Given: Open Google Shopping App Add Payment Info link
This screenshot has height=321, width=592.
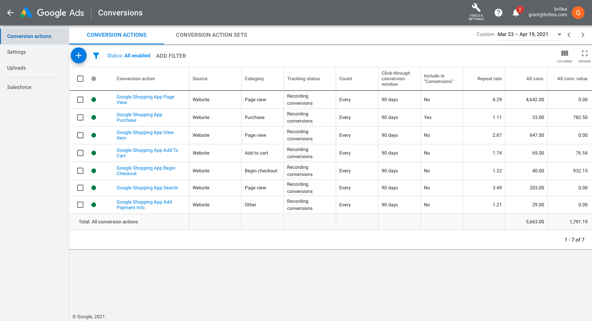Looking at the screenshot, I should click(x=144, y=205).
